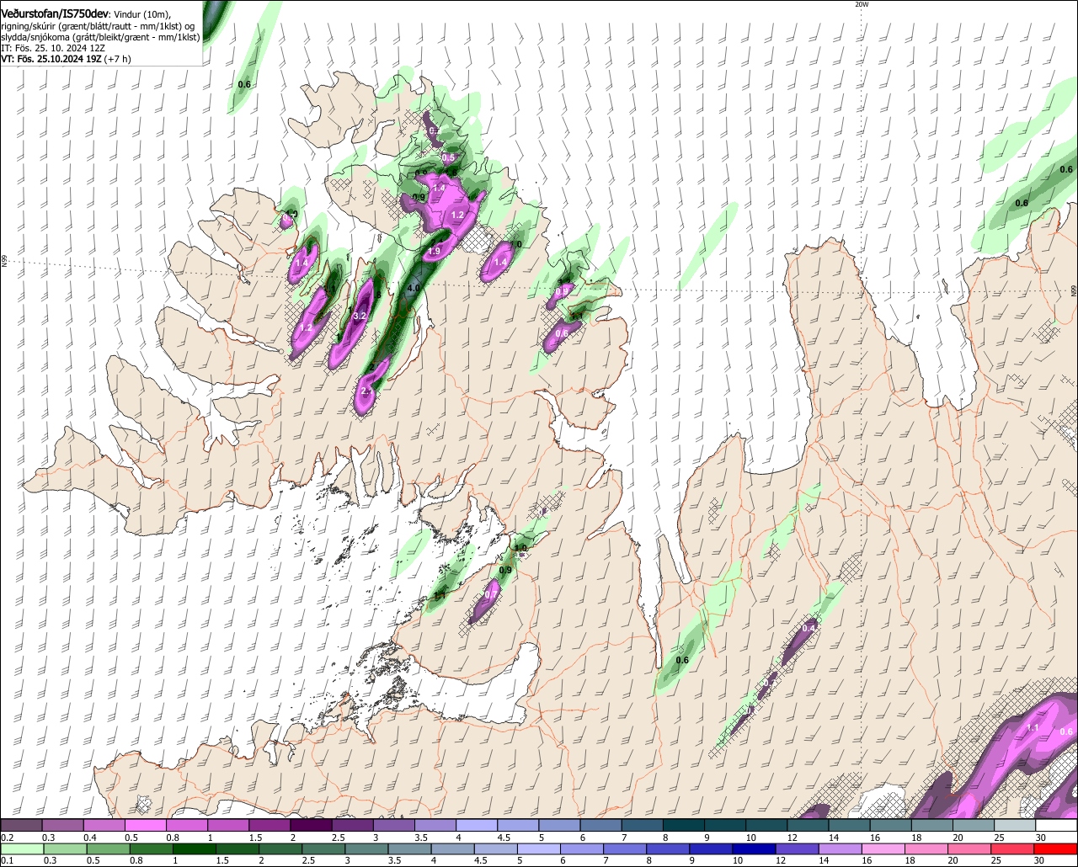Pick the deep blue 10 swatch in rain legend
This screenshot has height=867, width=1078.
coord(754,848)
